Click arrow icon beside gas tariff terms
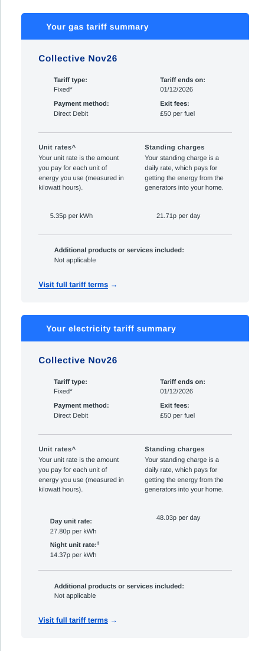 [114, 285]
